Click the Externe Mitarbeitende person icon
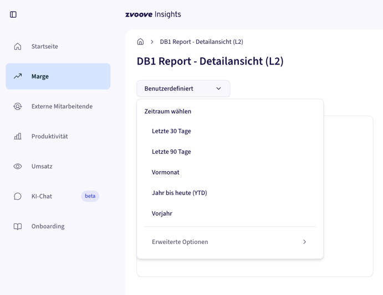 coord(18,107)
